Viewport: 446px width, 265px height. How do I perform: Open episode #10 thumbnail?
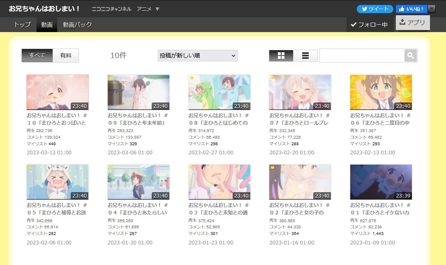58,92
